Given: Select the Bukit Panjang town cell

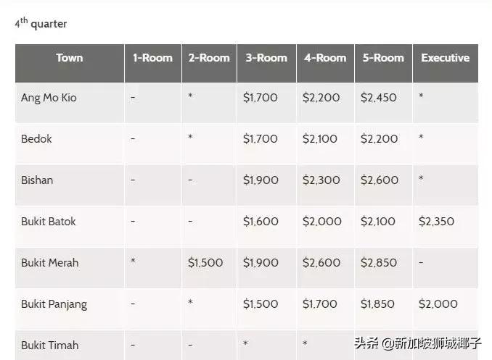Looking at the screenshot, I should (54, 304).
